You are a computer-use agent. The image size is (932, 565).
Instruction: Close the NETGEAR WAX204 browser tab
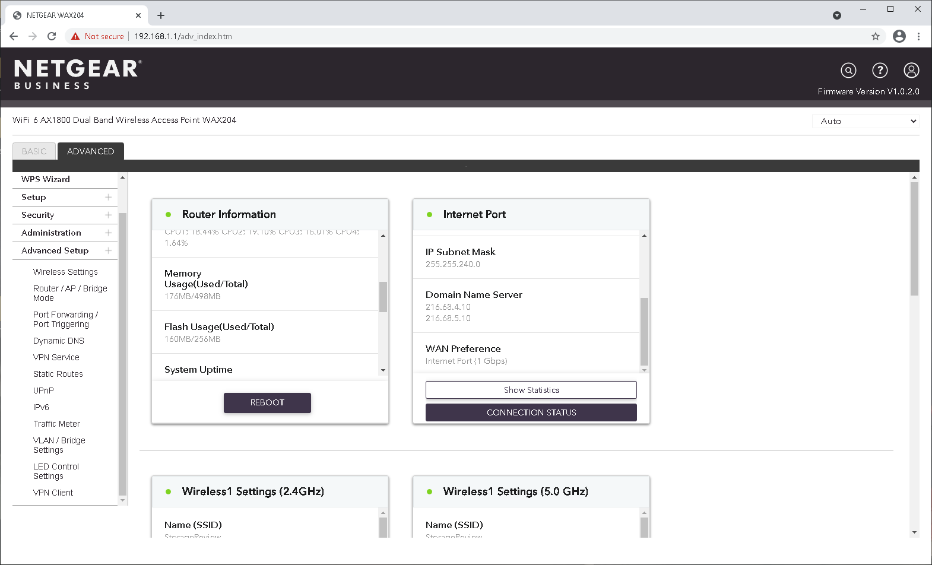[138, 15]
